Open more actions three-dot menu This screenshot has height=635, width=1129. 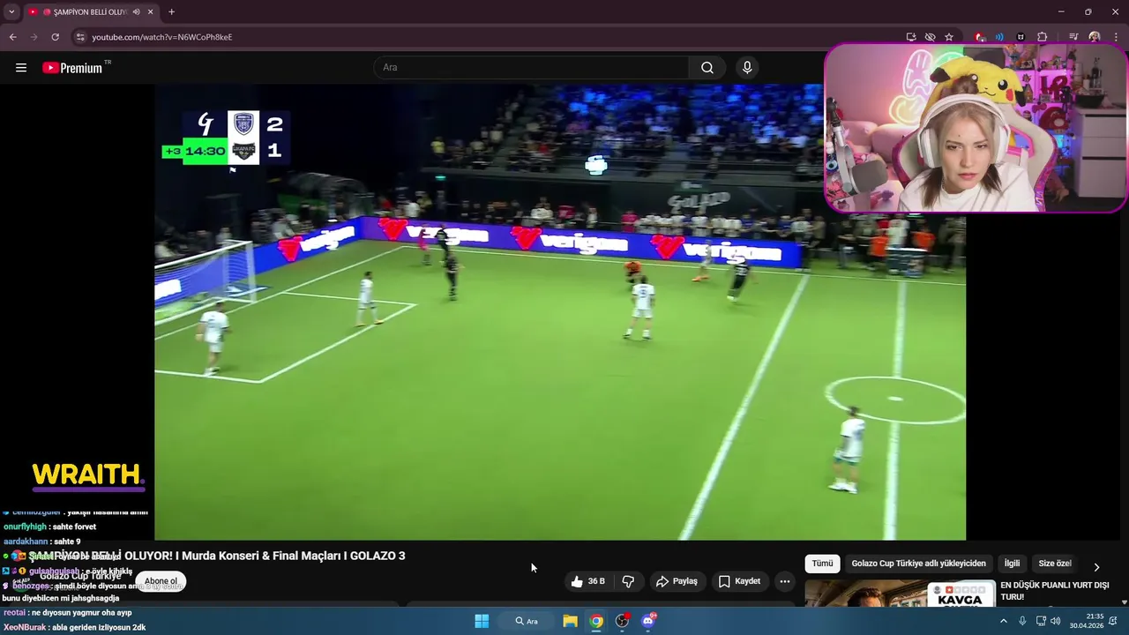tap(785, 581)
